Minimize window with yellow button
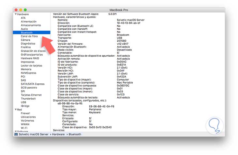This screenshot has height=155, width=238. click(21, 10)
